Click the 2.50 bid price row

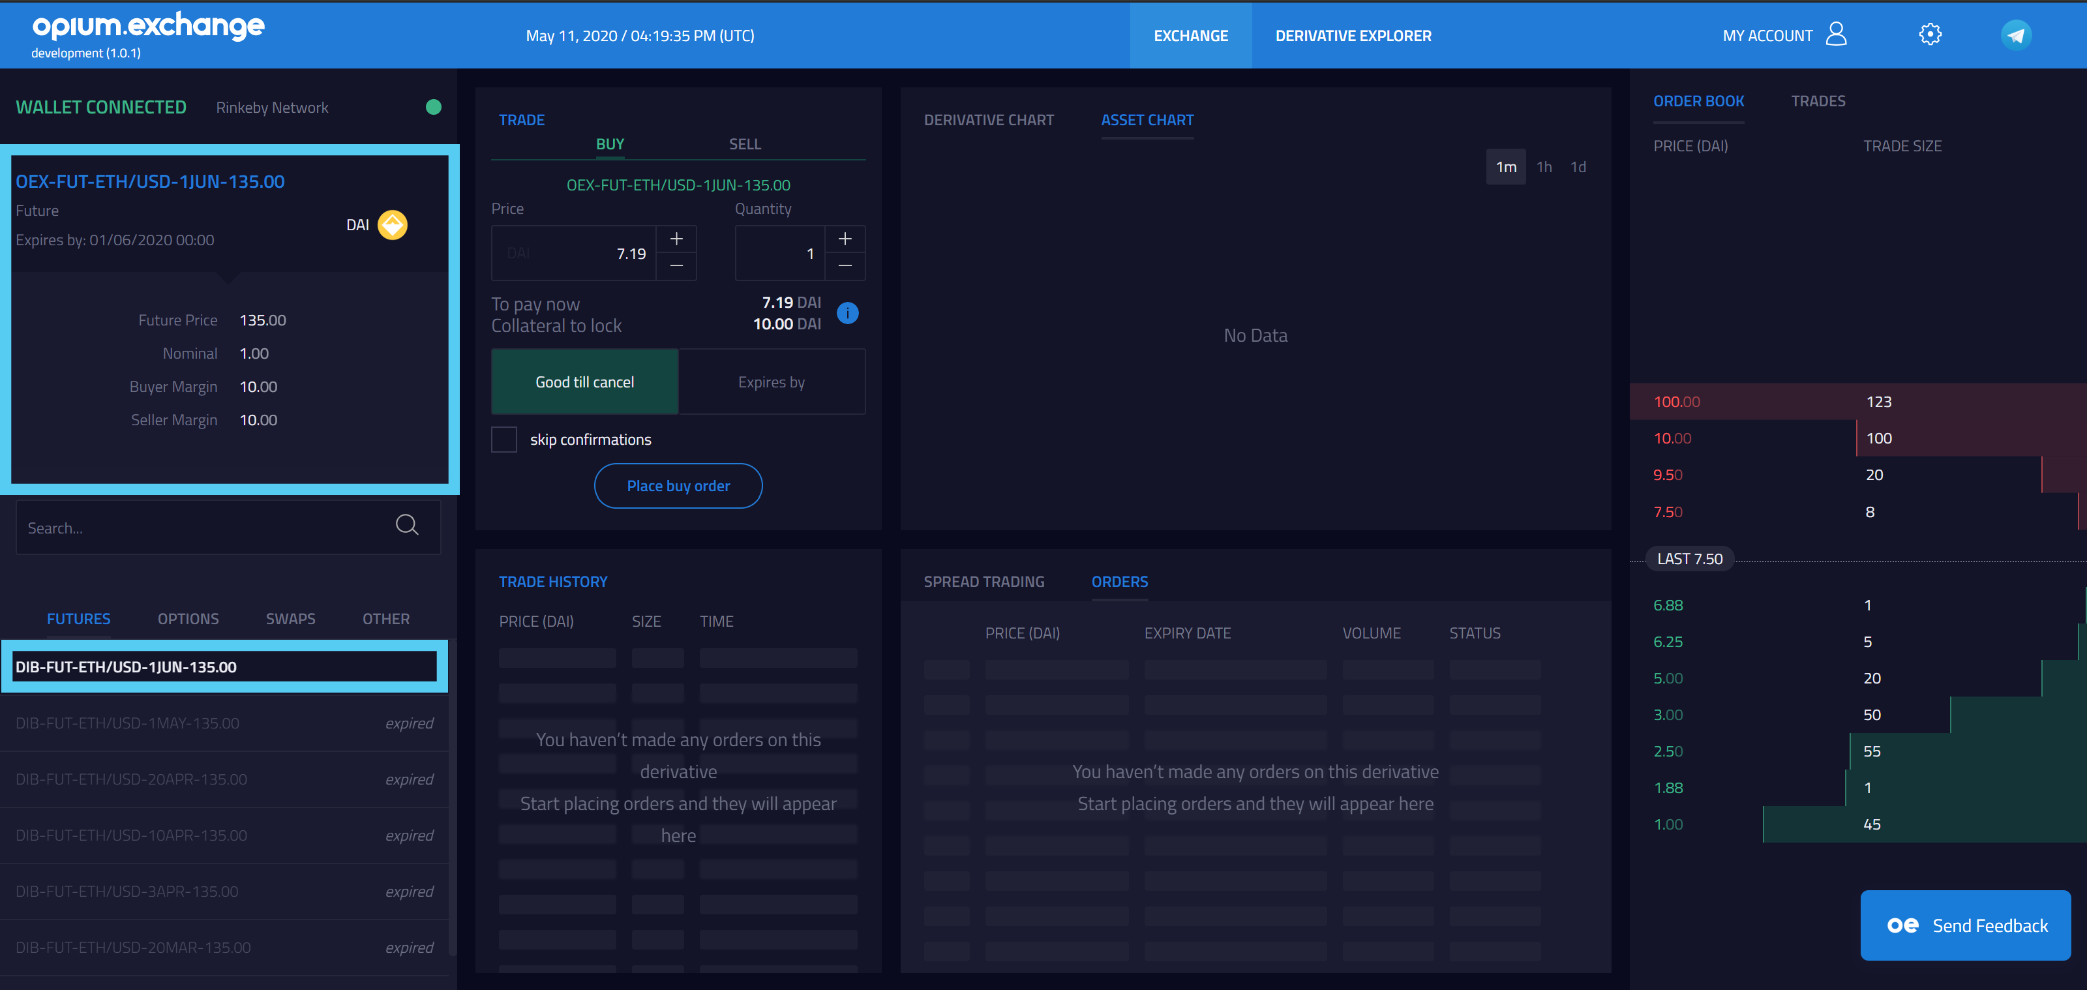tap(1857, 751)
